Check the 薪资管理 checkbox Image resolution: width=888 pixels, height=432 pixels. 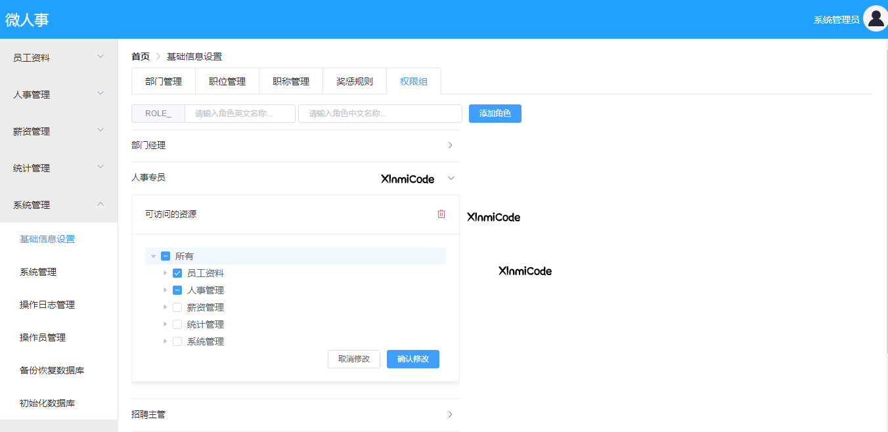click(x=177, y=307)
